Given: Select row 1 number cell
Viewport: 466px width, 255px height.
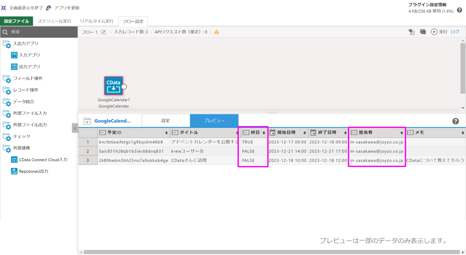Looking at the screenshot, I should click(x=88, y=142).
